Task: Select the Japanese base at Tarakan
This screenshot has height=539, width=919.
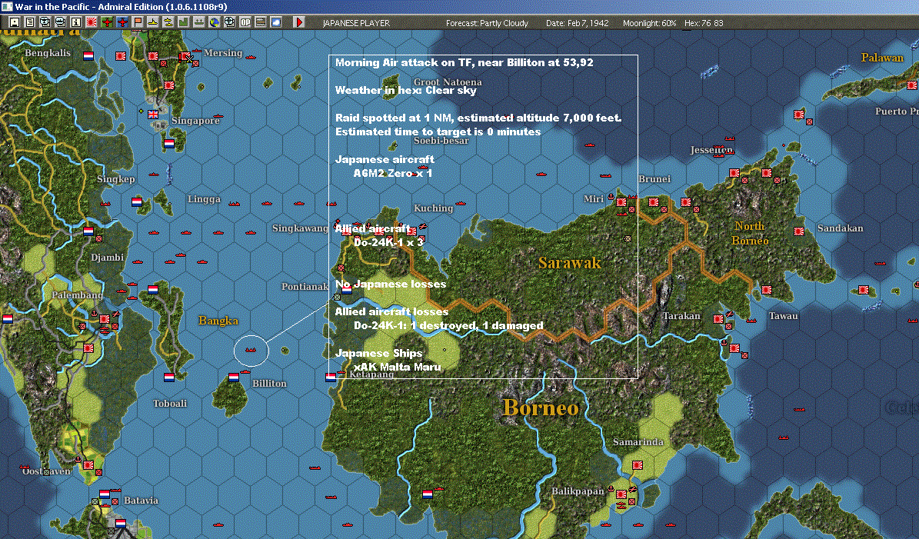Action: pos(718,319)
